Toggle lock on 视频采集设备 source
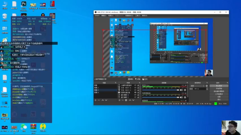The image size is (241, 135). point(138,92)
